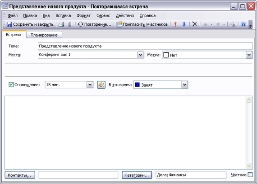The width and height of the screenshot is (257, 184).
Task: Open the Справка menu
Action: (x=147, y=16)
